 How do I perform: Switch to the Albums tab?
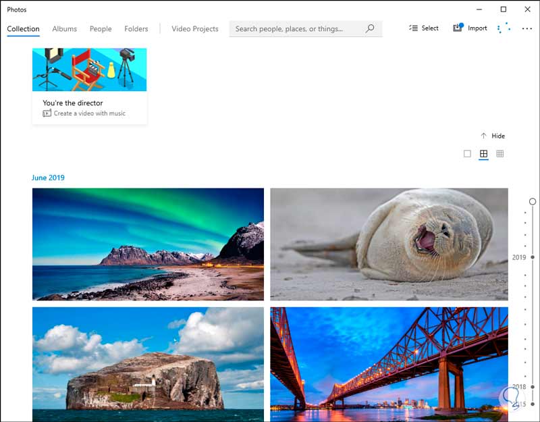click(64, 29)
